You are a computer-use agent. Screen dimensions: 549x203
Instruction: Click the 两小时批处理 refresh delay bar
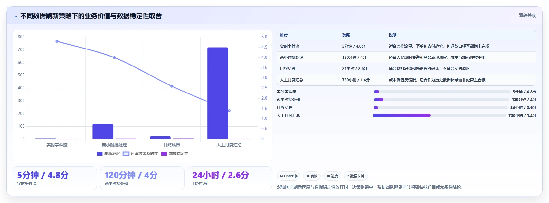click(x=103, y=131)
